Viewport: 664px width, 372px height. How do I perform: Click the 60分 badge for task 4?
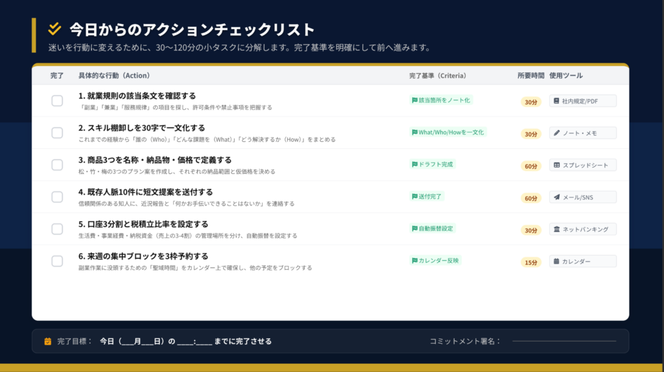point(531,198)
